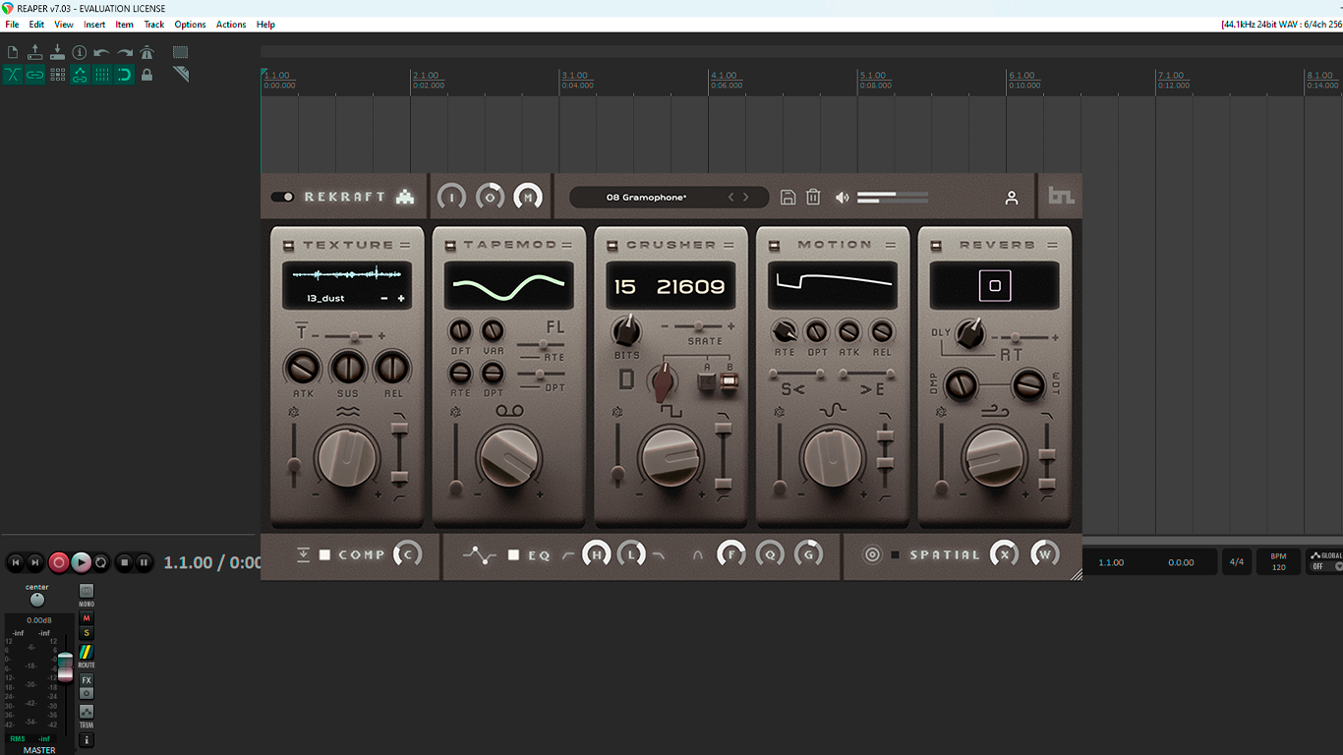The height and width of the screenshot is (755, 1343).
Task: Toggle the CRUSHER module power button
Action: pos(613,245)
